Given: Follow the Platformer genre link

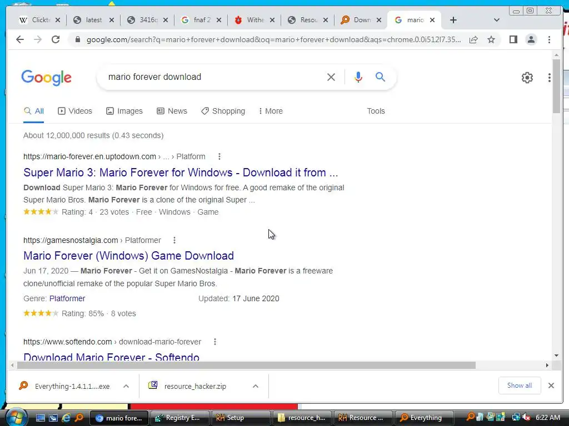Looking at the screenshot, I should tap(67, 298).
